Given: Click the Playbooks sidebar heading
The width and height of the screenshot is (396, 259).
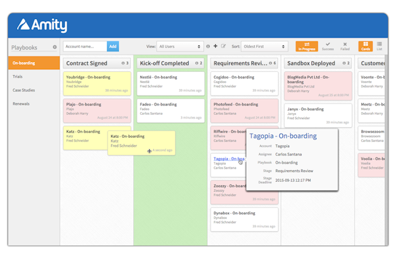Looking at the screenshot, I should tap(24, 47).
